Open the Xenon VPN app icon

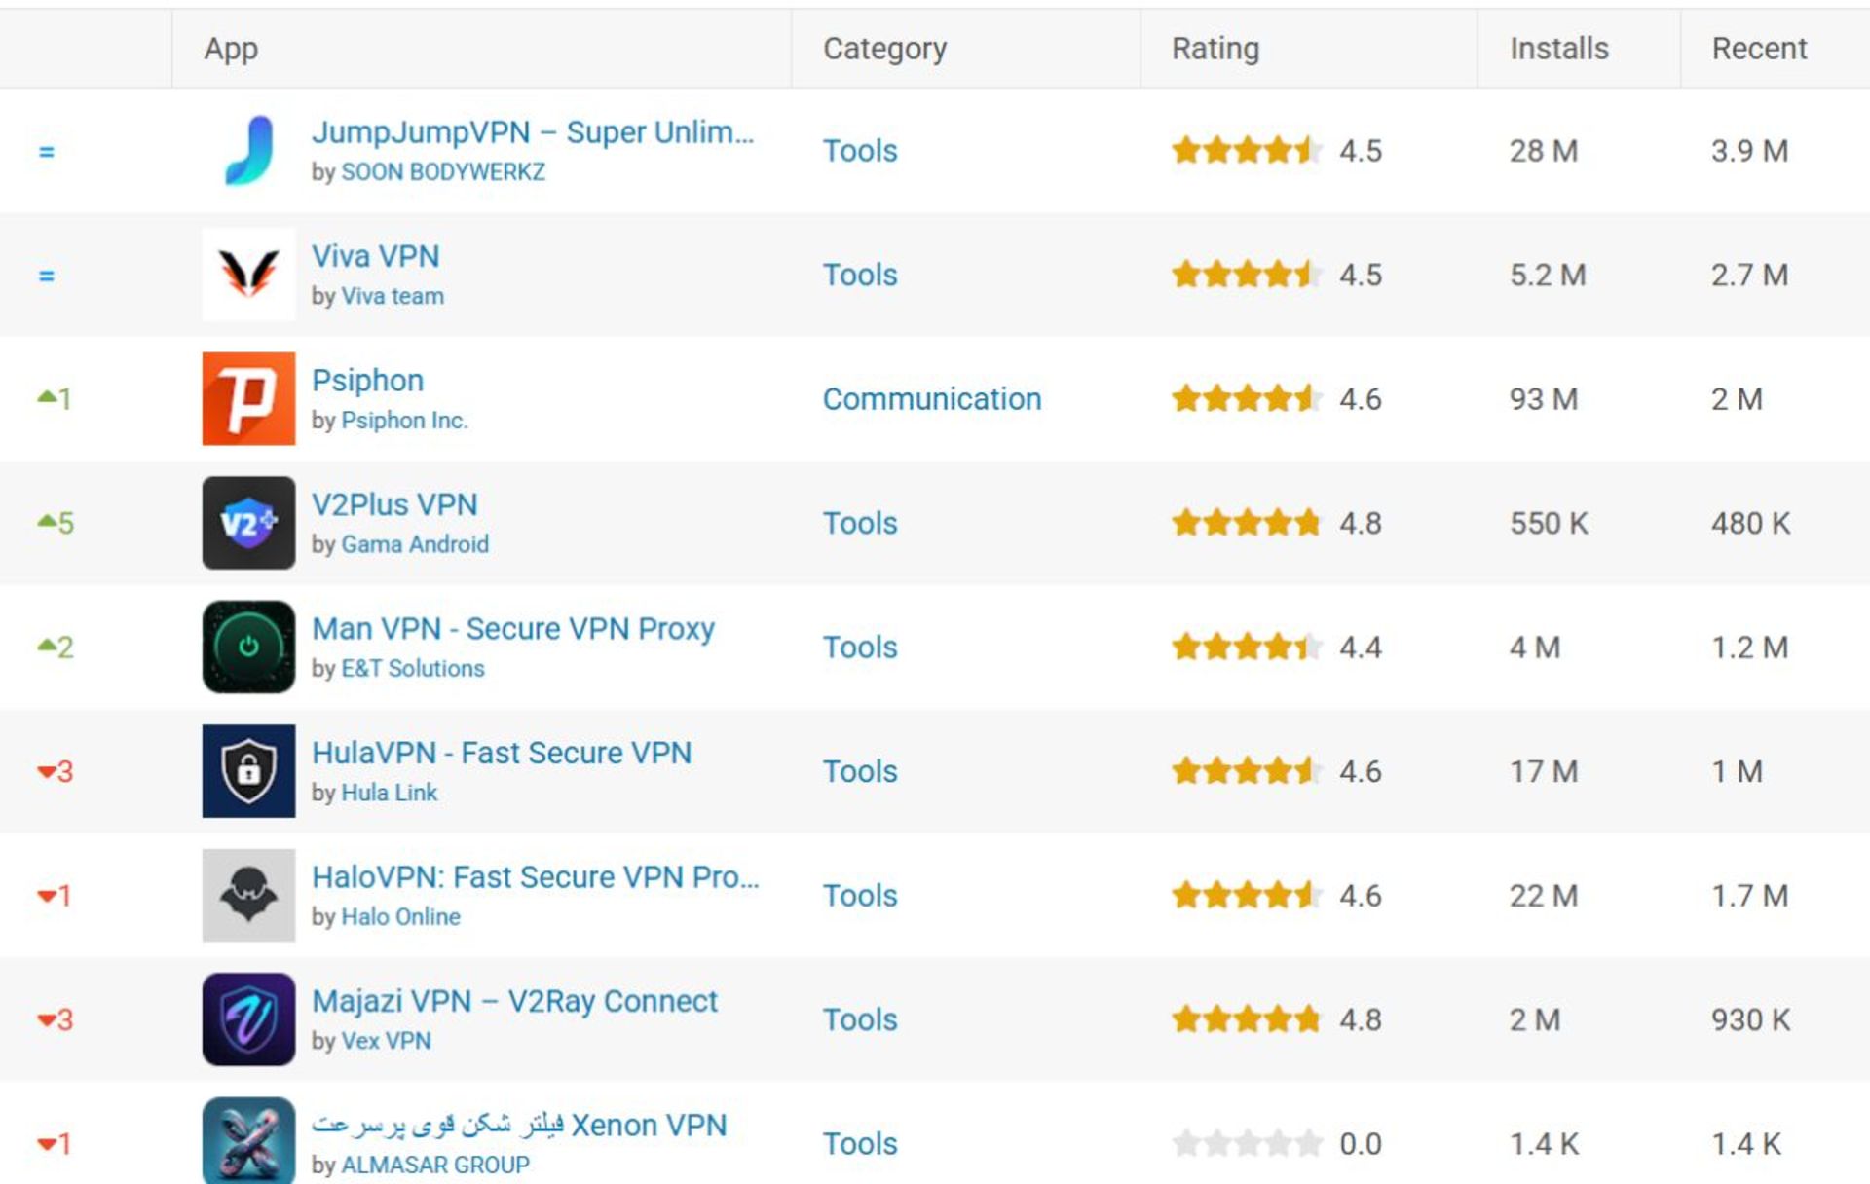[x=248, y=1140]
